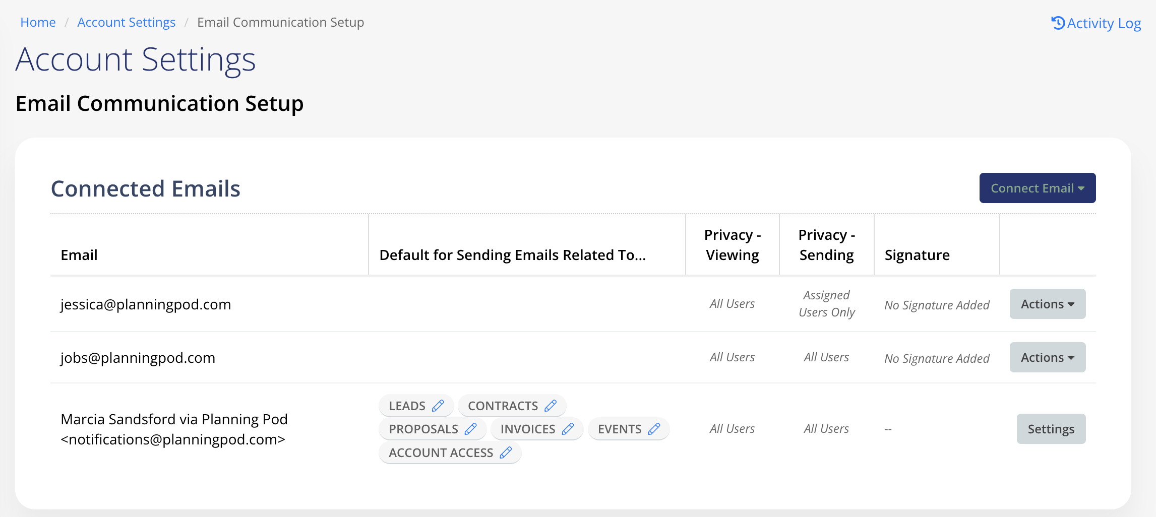Open Settings for notifications@planningpod.com

(1051, 429)
